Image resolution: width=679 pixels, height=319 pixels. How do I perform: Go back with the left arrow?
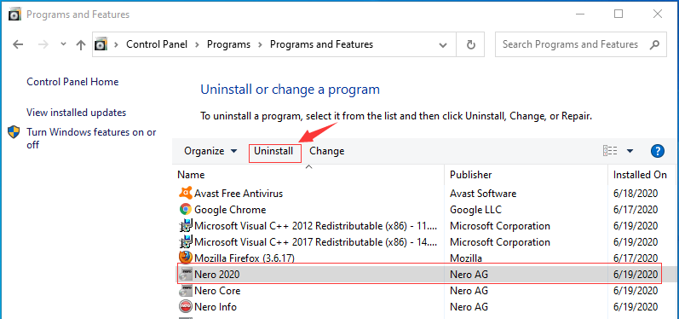click(x=18, y=44)
